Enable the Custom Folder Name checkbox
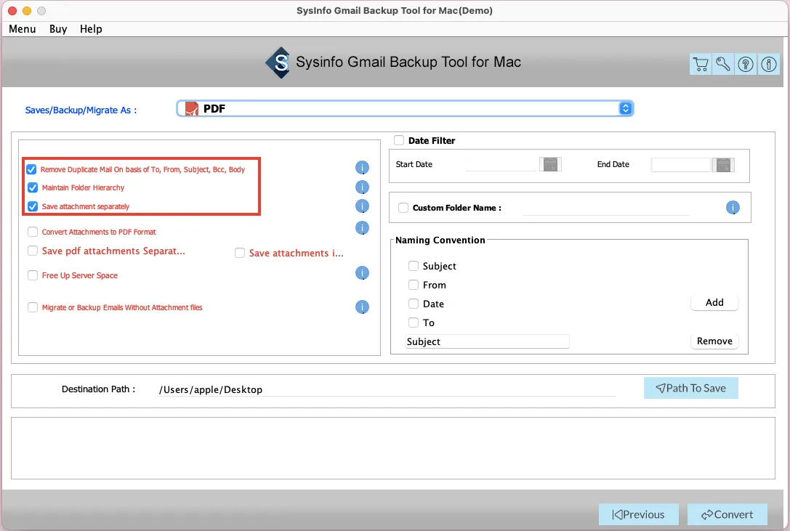The width and height of the screenshot is (790, 531). 403,208
